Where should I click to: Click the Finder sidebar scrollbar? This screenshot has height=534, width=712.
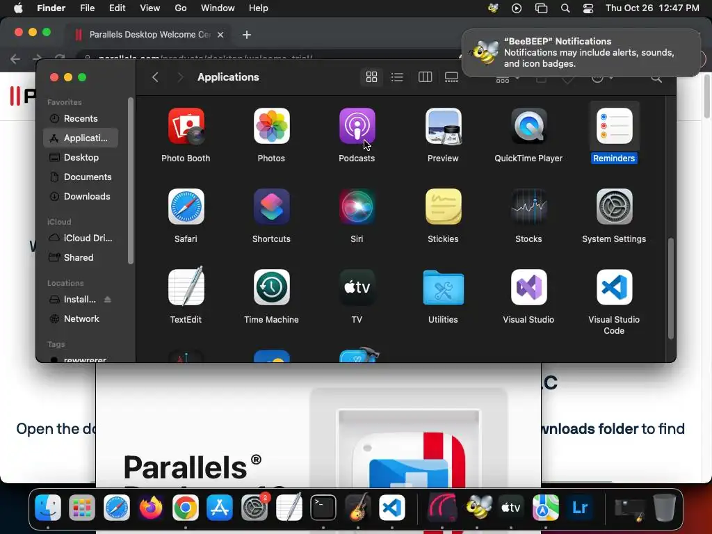click(x=131, y=181)
